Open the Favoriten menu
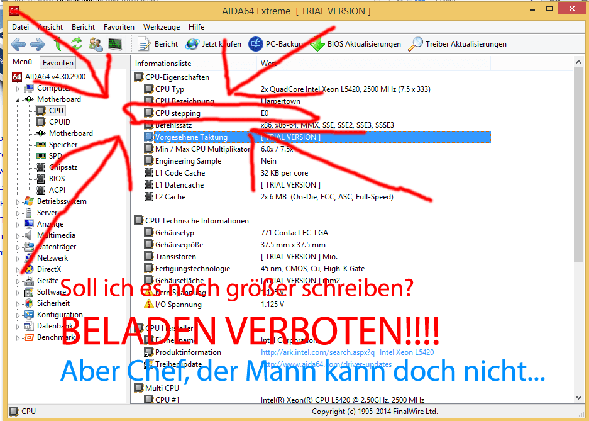The width and height of the screenshot is (589, 421). point(119,27)
